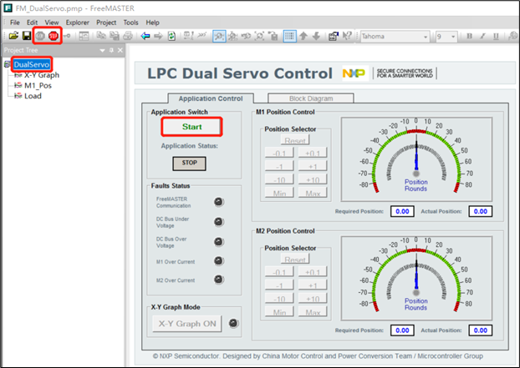Click -0.1 in the M2 Position Selector
The image size is (520, 368).
(x=279, y=272)
